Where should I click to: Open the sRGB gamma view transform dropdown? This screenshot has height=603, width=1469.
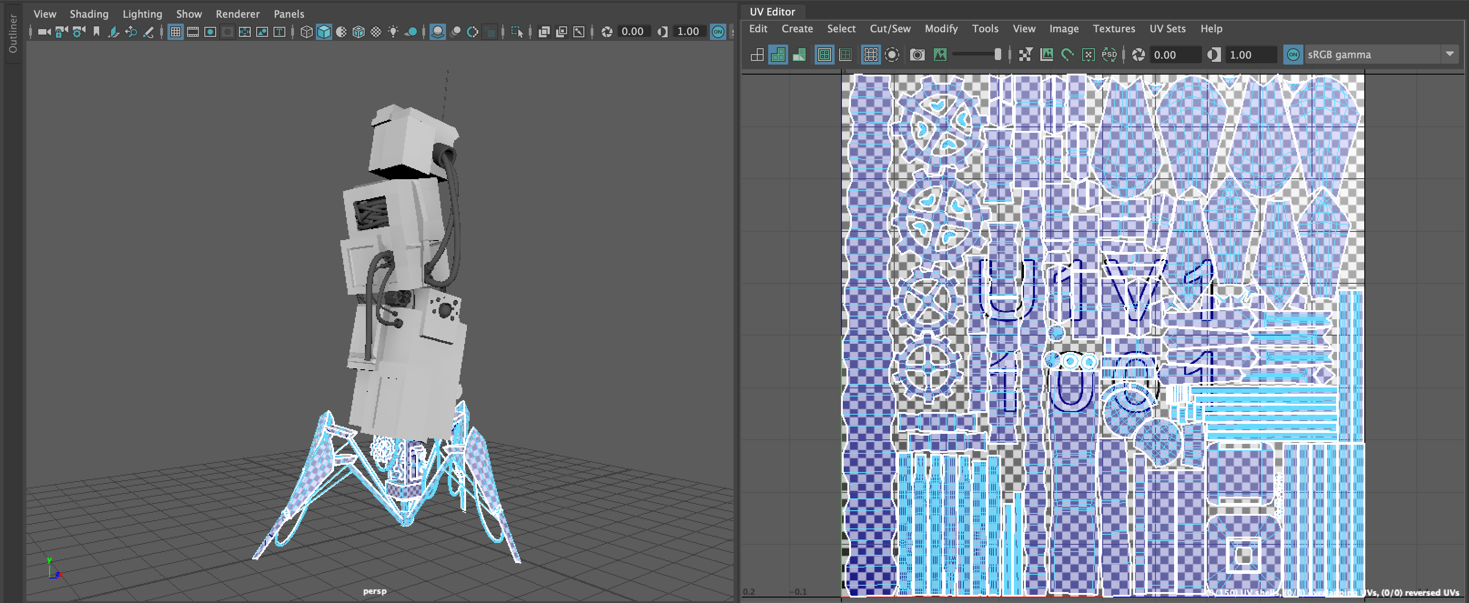click(x=1449, y=55)
